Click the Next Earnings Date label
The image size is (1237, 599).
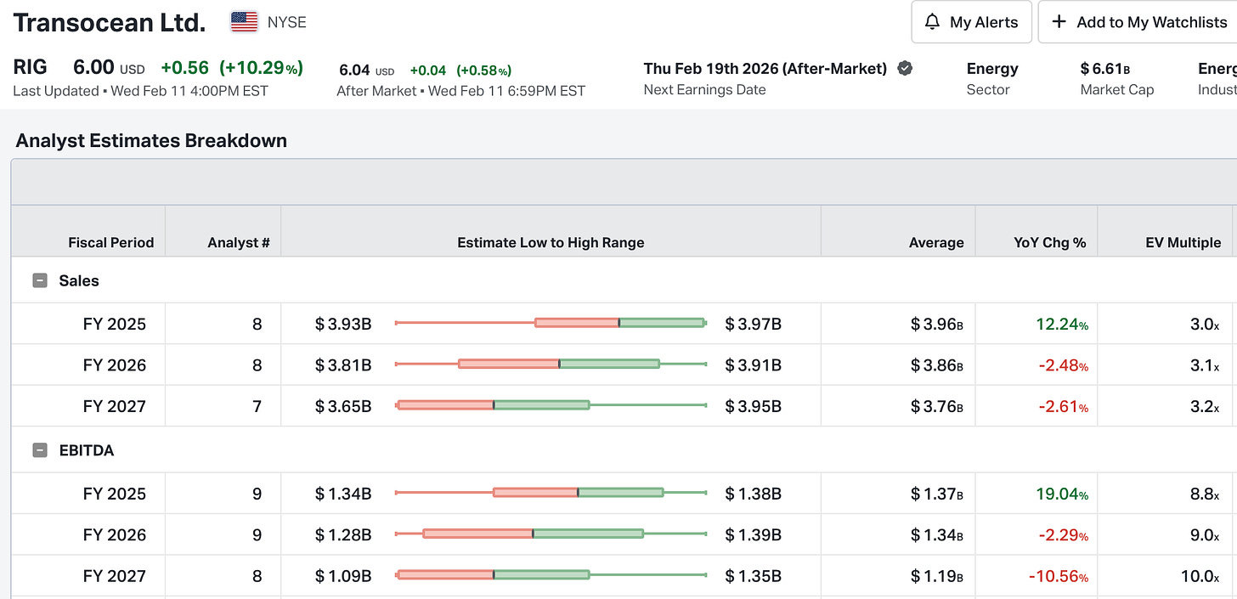(x=704, y=89)
